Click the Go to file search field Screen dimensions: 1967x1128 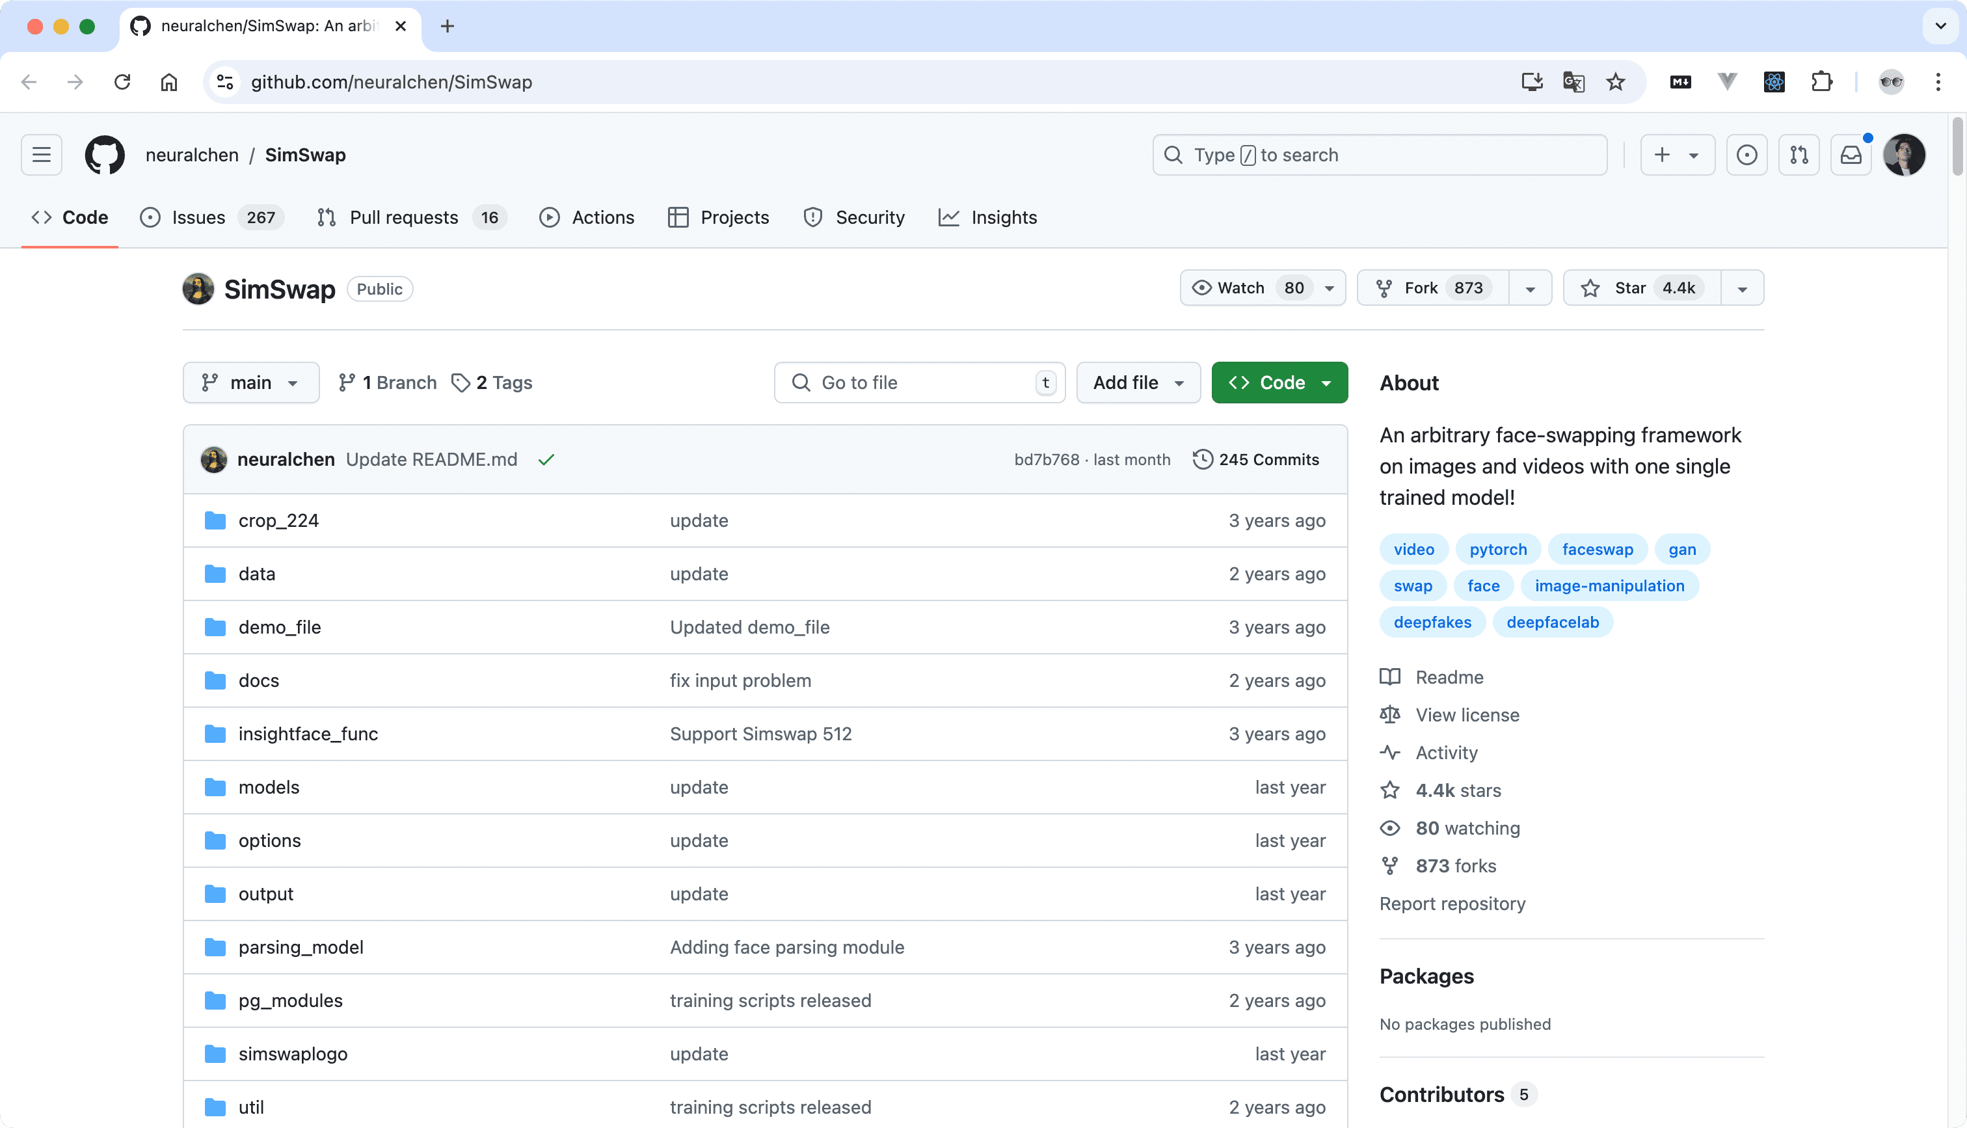[x=919, y=382]
